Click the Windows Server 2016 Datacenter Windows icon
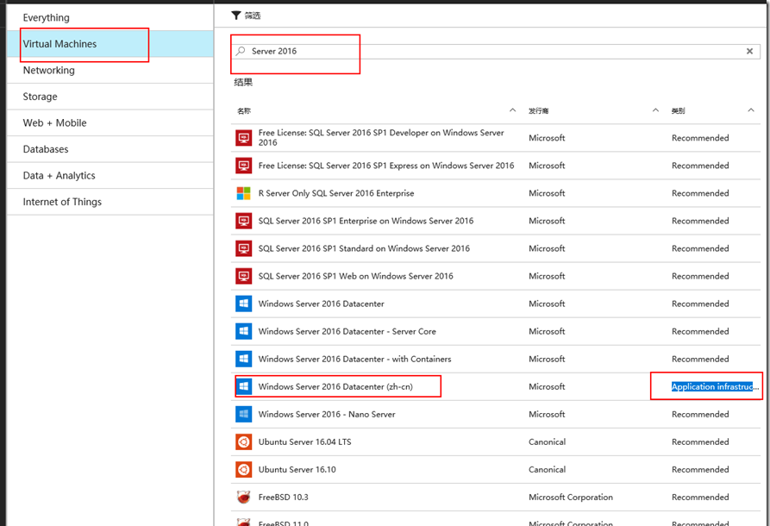The image size is (770, 526). tap(243, 304)
